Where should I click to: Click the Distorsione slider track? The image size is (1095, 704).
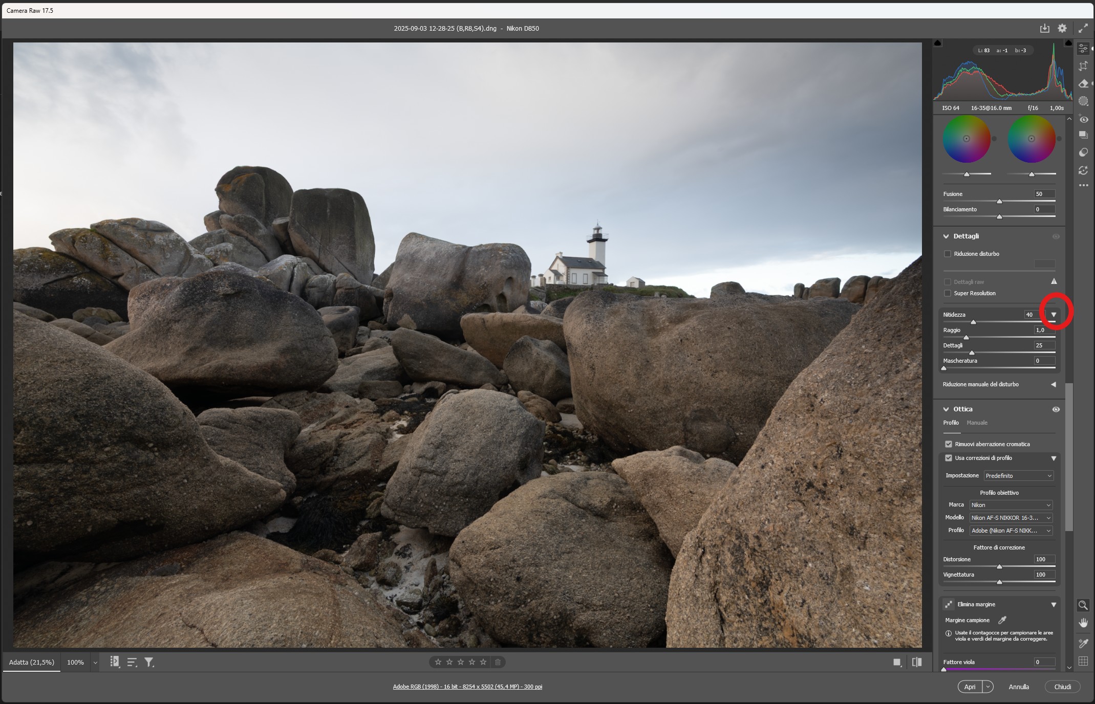click(x=999, y=566)
